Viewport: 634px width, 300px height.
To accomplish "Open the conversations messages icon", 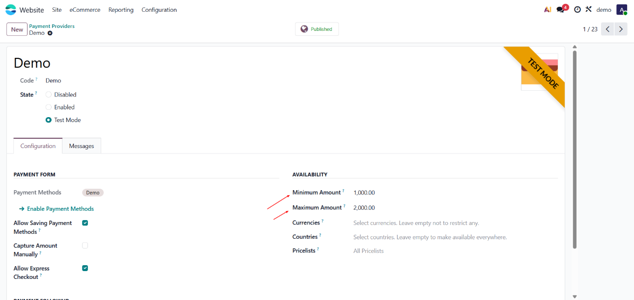I will (561, 10).
